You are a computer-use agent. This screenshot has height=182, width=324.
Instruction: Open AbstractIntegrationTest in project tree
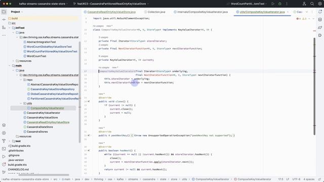click(x=41, y=42)
